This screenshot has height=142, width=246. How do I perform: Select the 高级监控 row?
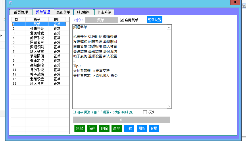point(39,65)
